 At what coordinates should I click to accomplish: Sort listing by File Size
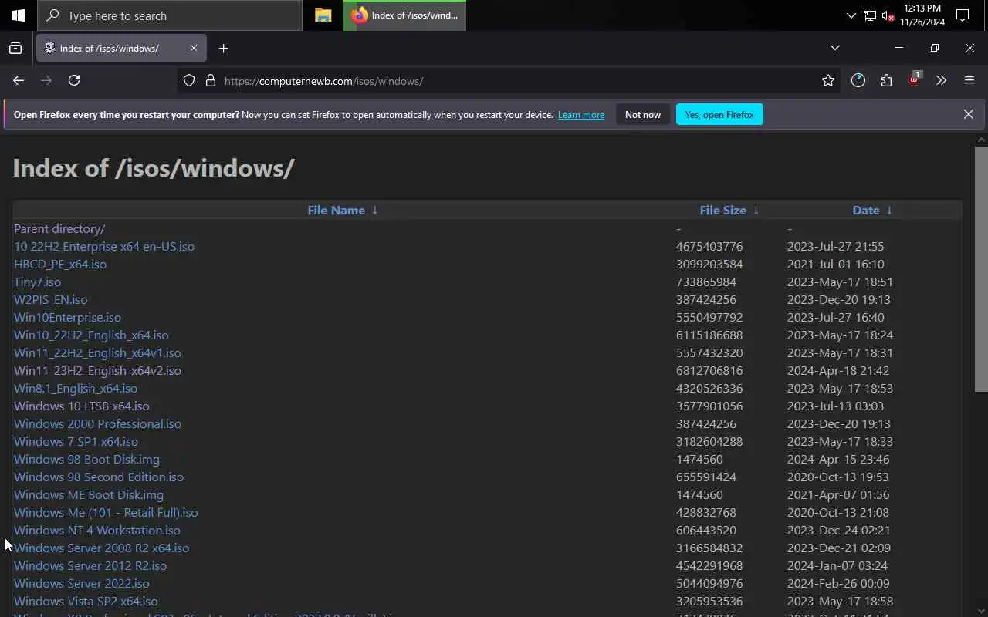coord(722,210)
